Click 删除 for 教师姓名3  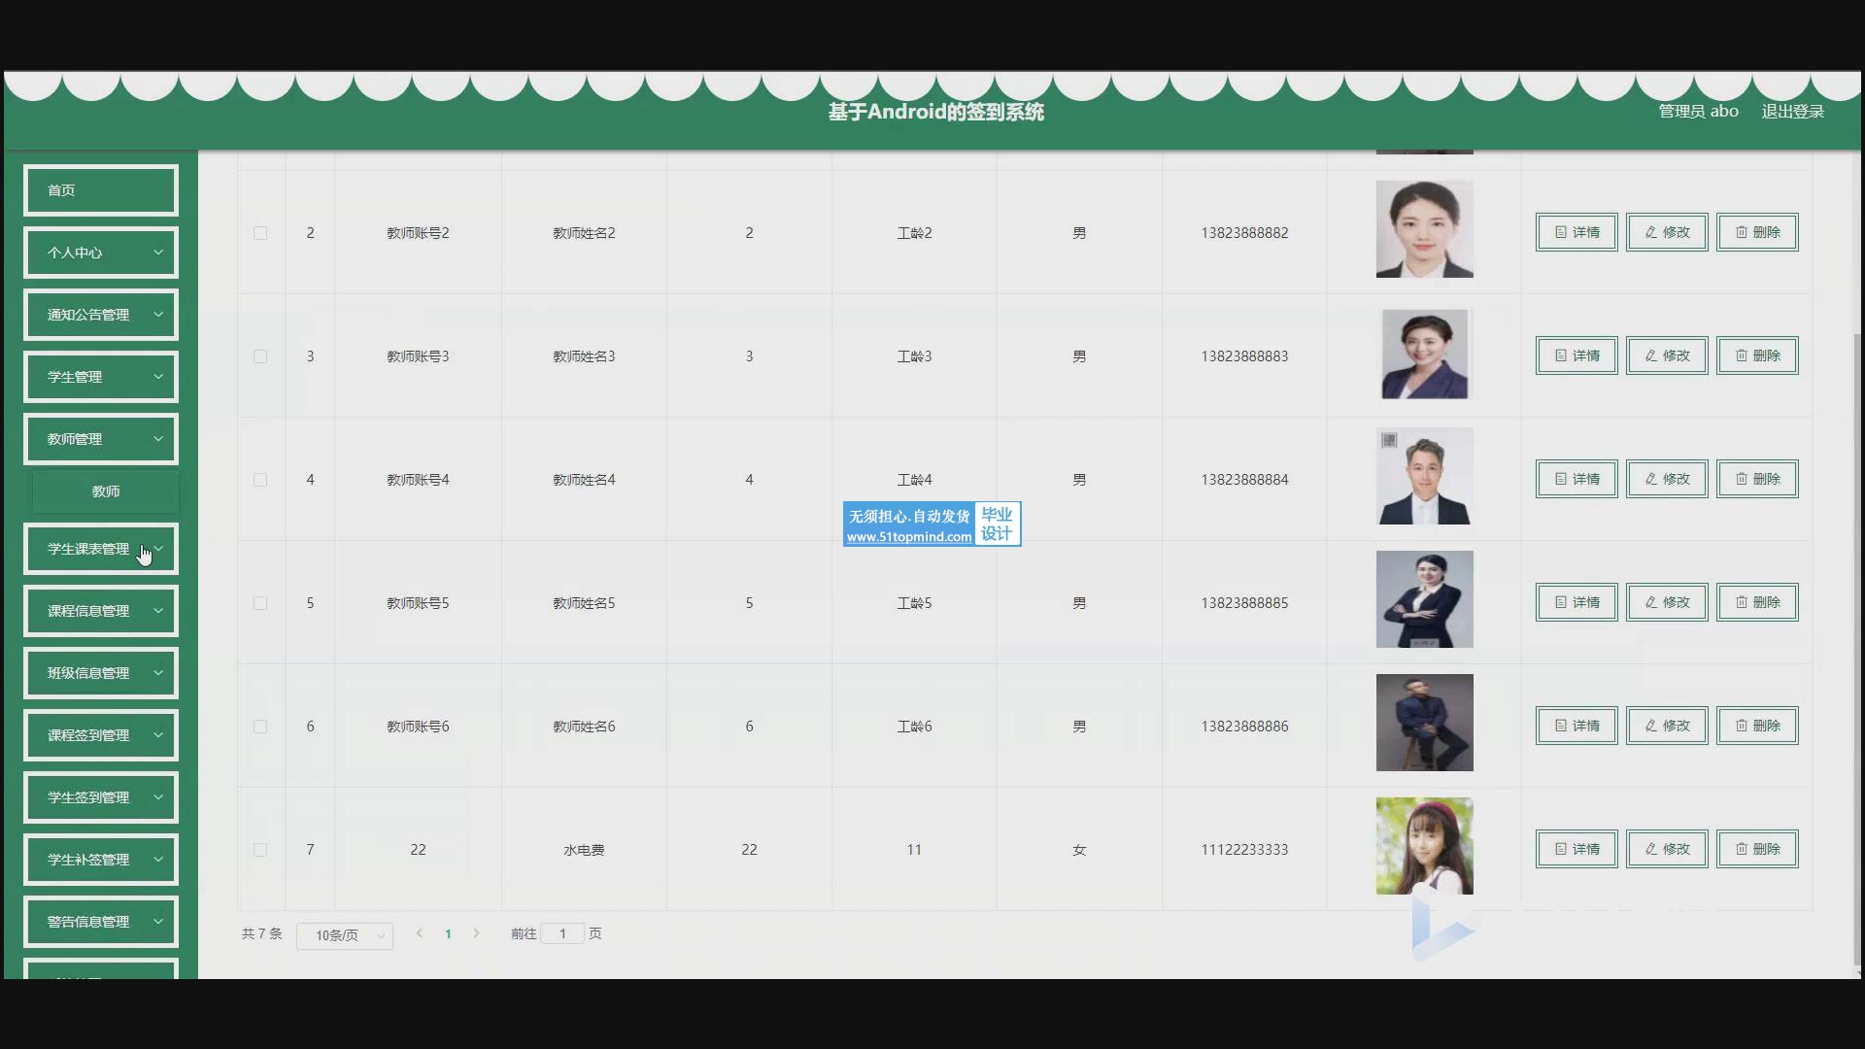[1757, 355]
